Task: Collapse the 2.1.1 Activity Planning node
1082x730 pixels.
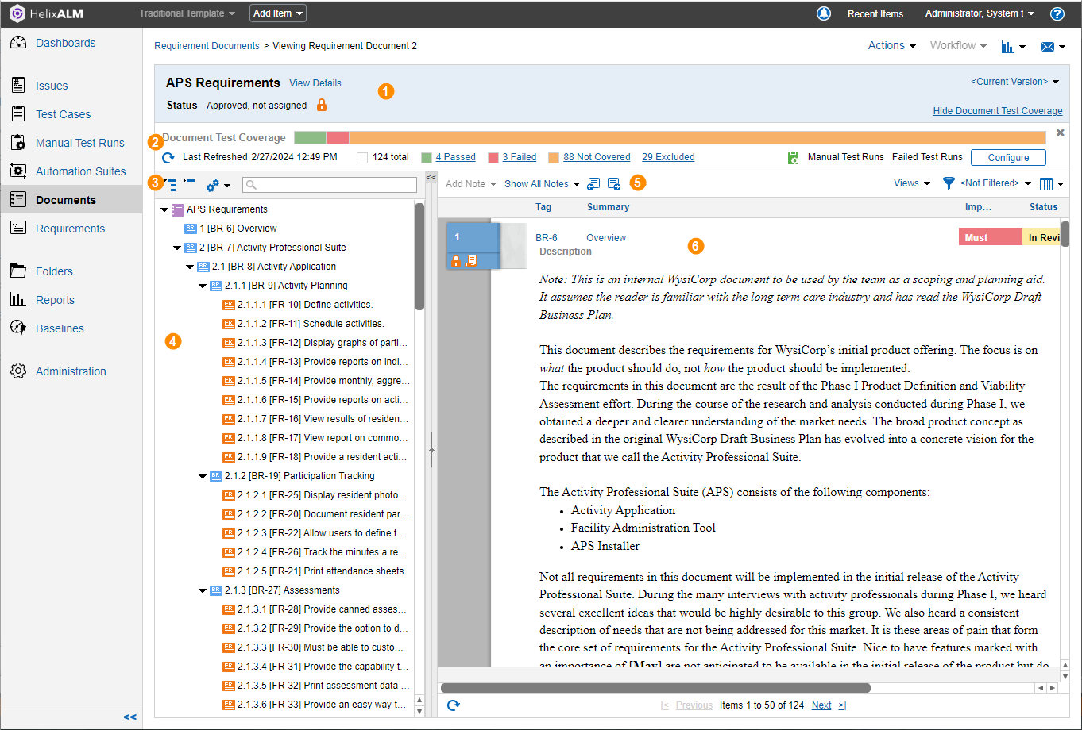Action: tap(203, 286)
